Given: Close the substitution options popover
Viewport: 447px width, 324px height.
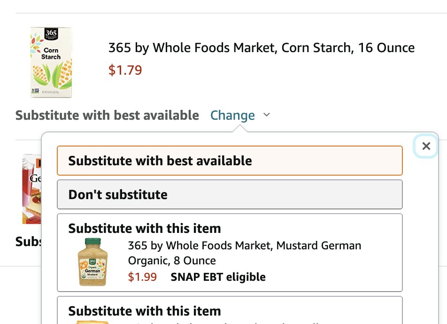Looking at the screenshot, I should (x=426, y=146).
